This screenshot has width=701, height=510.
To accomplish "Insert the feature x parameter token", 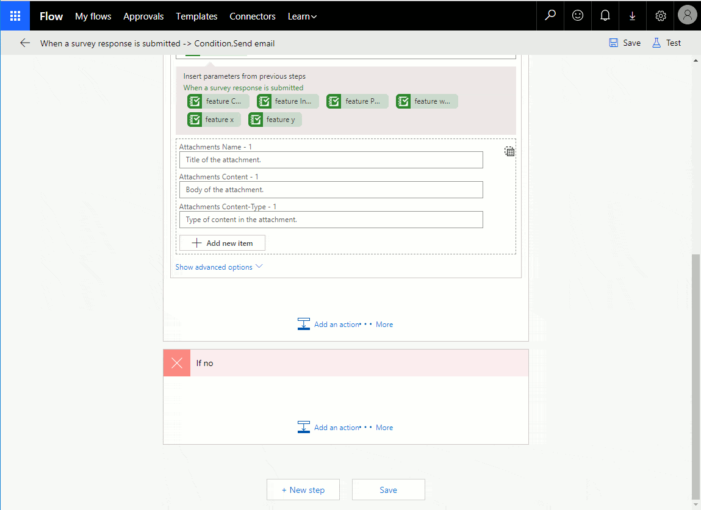I will pyautogui.click(x=214, y=120).
